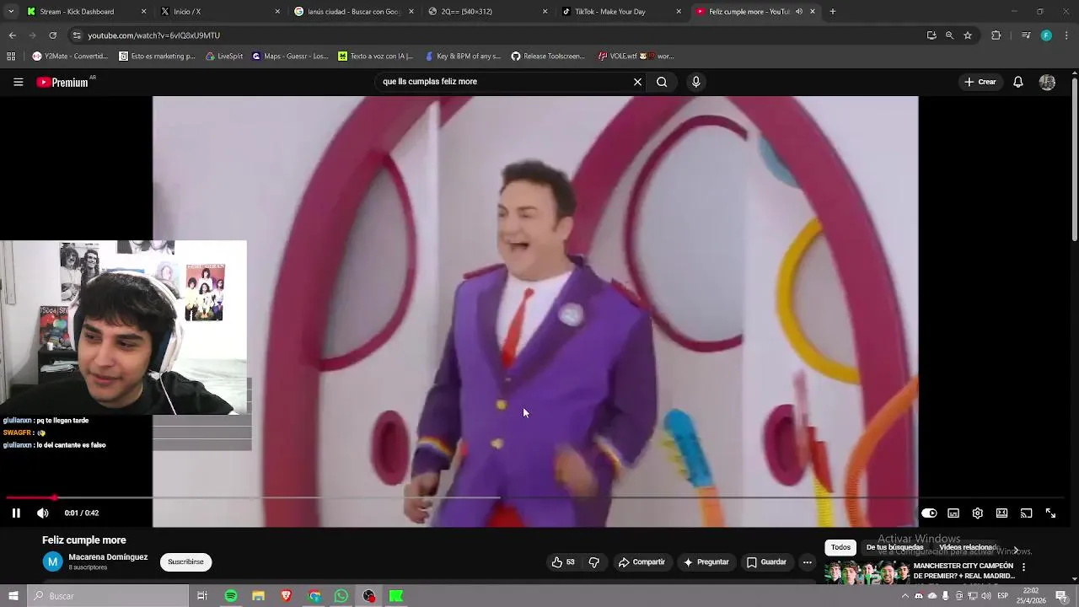Screen dimensions: 1079x607
Task: Go to YouTube Premium home logo
Action: [63, 82]
